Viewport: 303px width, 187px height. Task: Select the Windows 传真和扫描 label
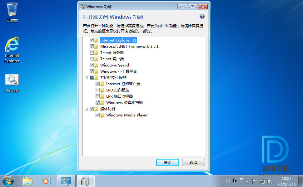point(124,103)
